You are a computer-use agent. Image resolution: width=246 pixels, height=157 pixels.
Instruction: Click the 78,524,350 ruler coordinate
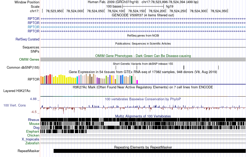point(219,11)
